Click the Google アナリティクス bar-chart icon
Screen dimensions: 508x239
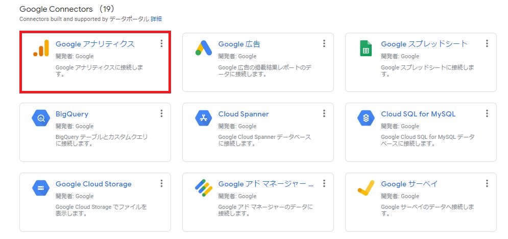41,48
